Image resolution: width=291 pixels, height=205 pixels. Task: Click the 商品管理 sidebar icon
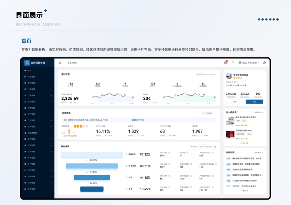coord(25,77)
